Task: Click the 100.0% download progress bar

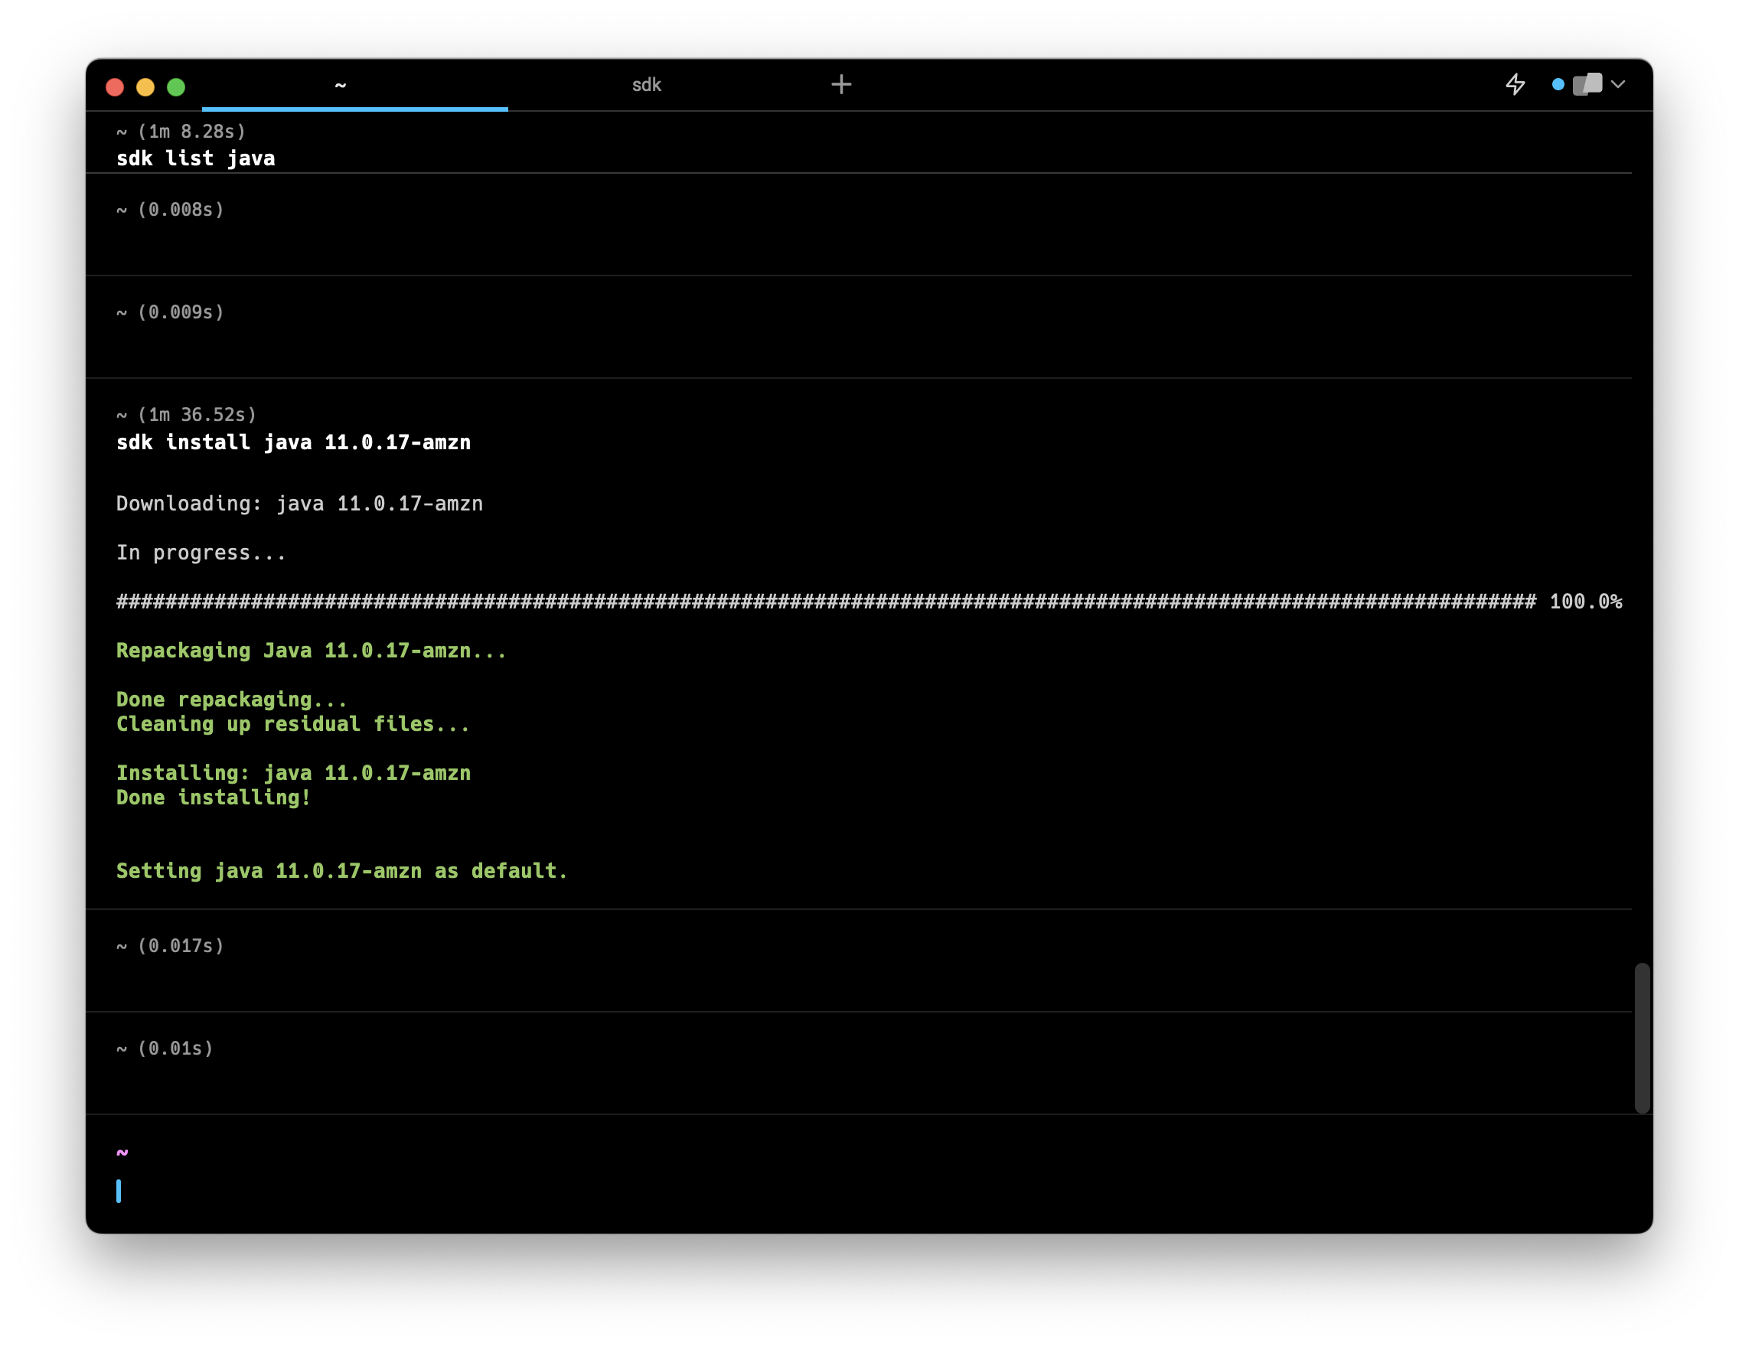Action: 825,602
